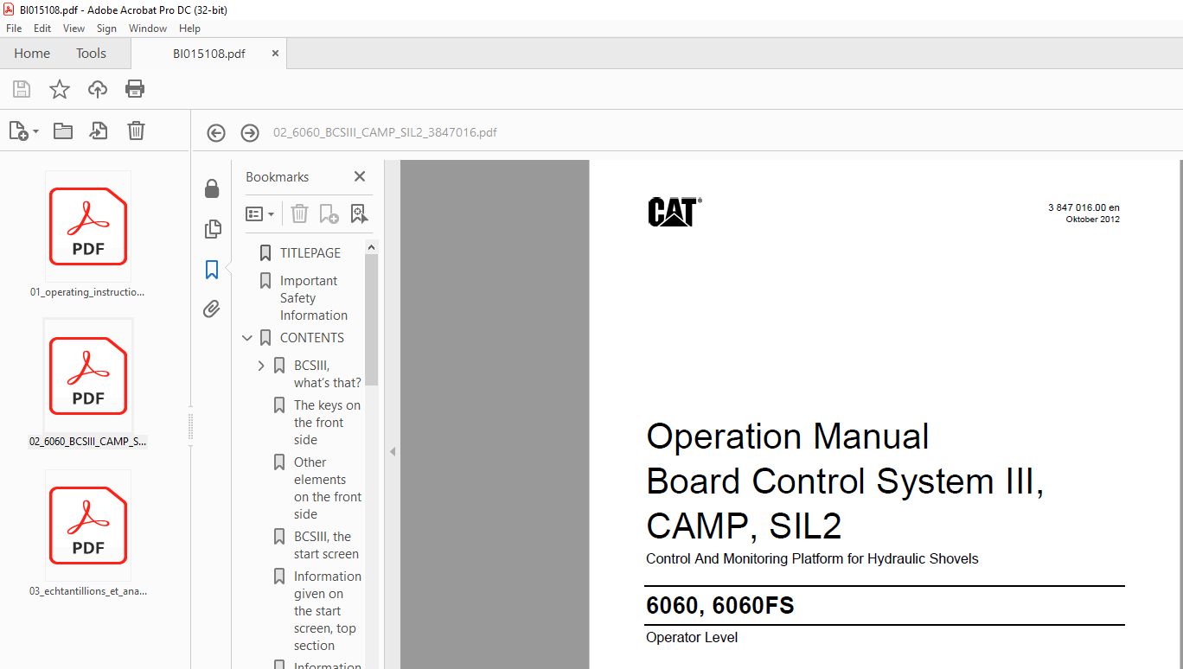Open the Edit menu
The image size is (1183, 669).
[x=42, y=29]
